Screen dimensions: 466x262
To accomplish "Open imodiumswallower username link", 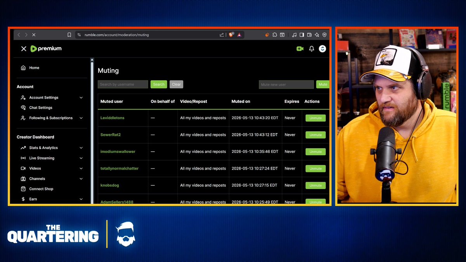I will 118,152.
